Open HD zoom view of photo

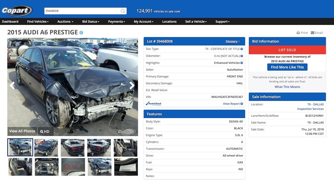coord(45,131)
